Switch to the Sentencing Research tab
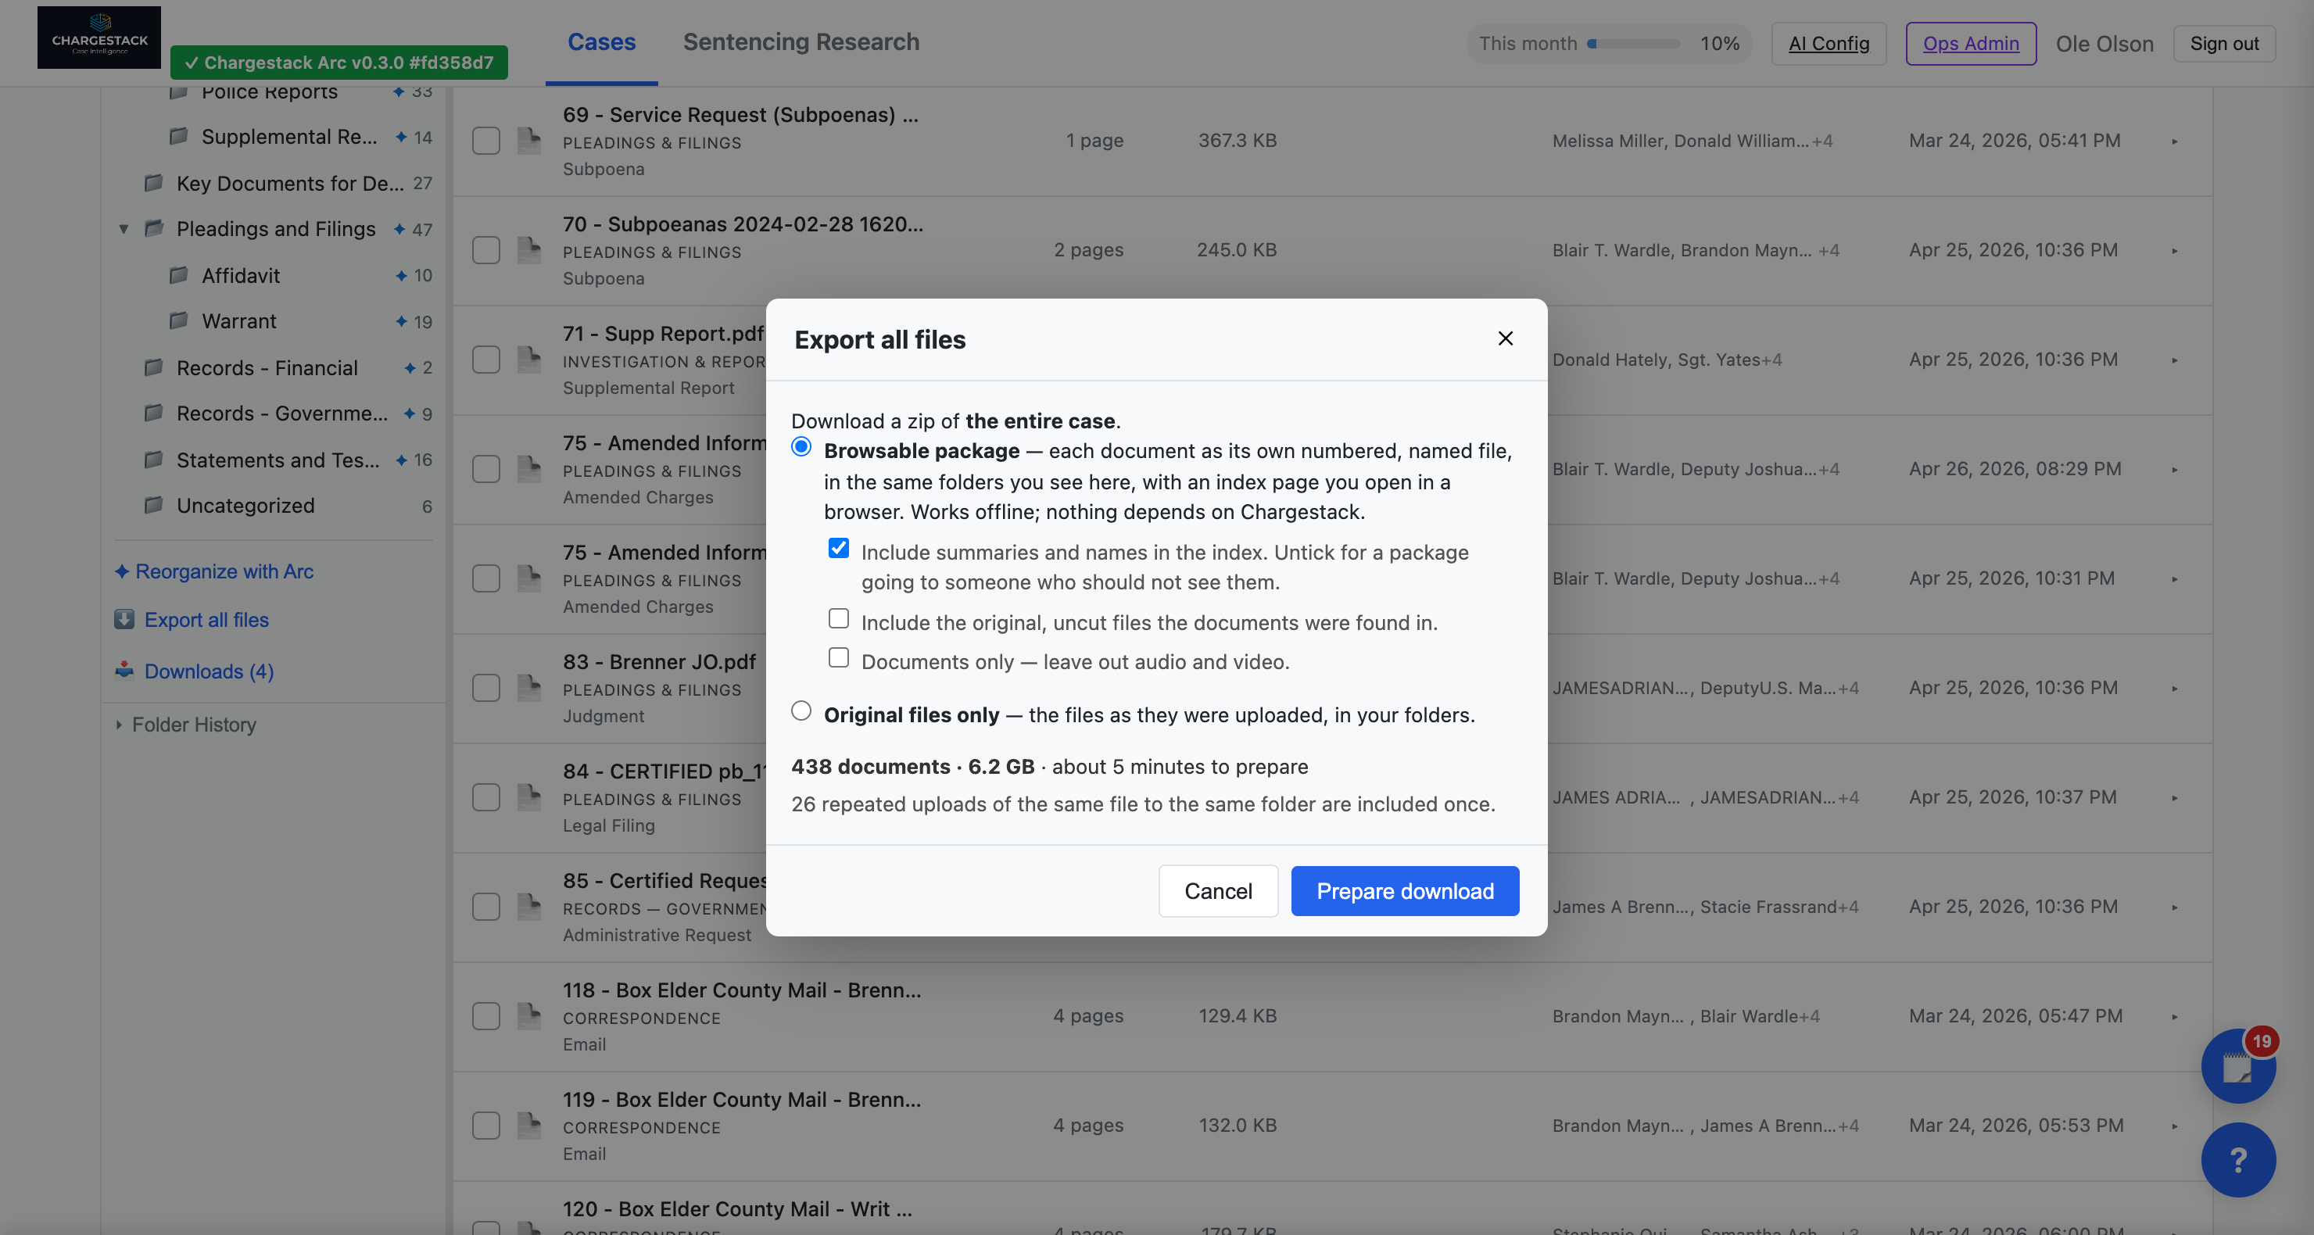The width and height of the screenshot is (2314, 1235). click(801, 42)
